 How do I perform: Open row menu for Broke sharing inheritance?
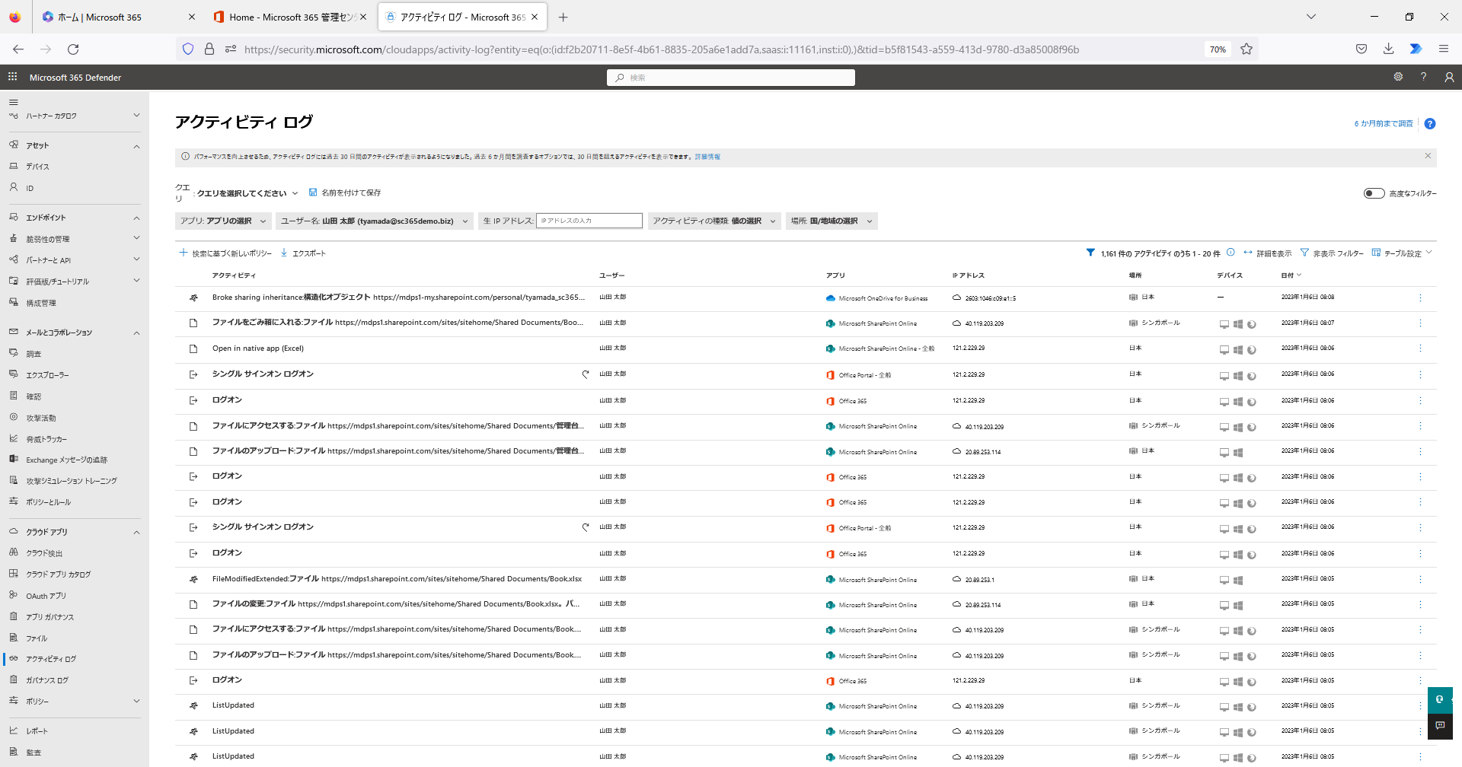[x=1420, y=298]
